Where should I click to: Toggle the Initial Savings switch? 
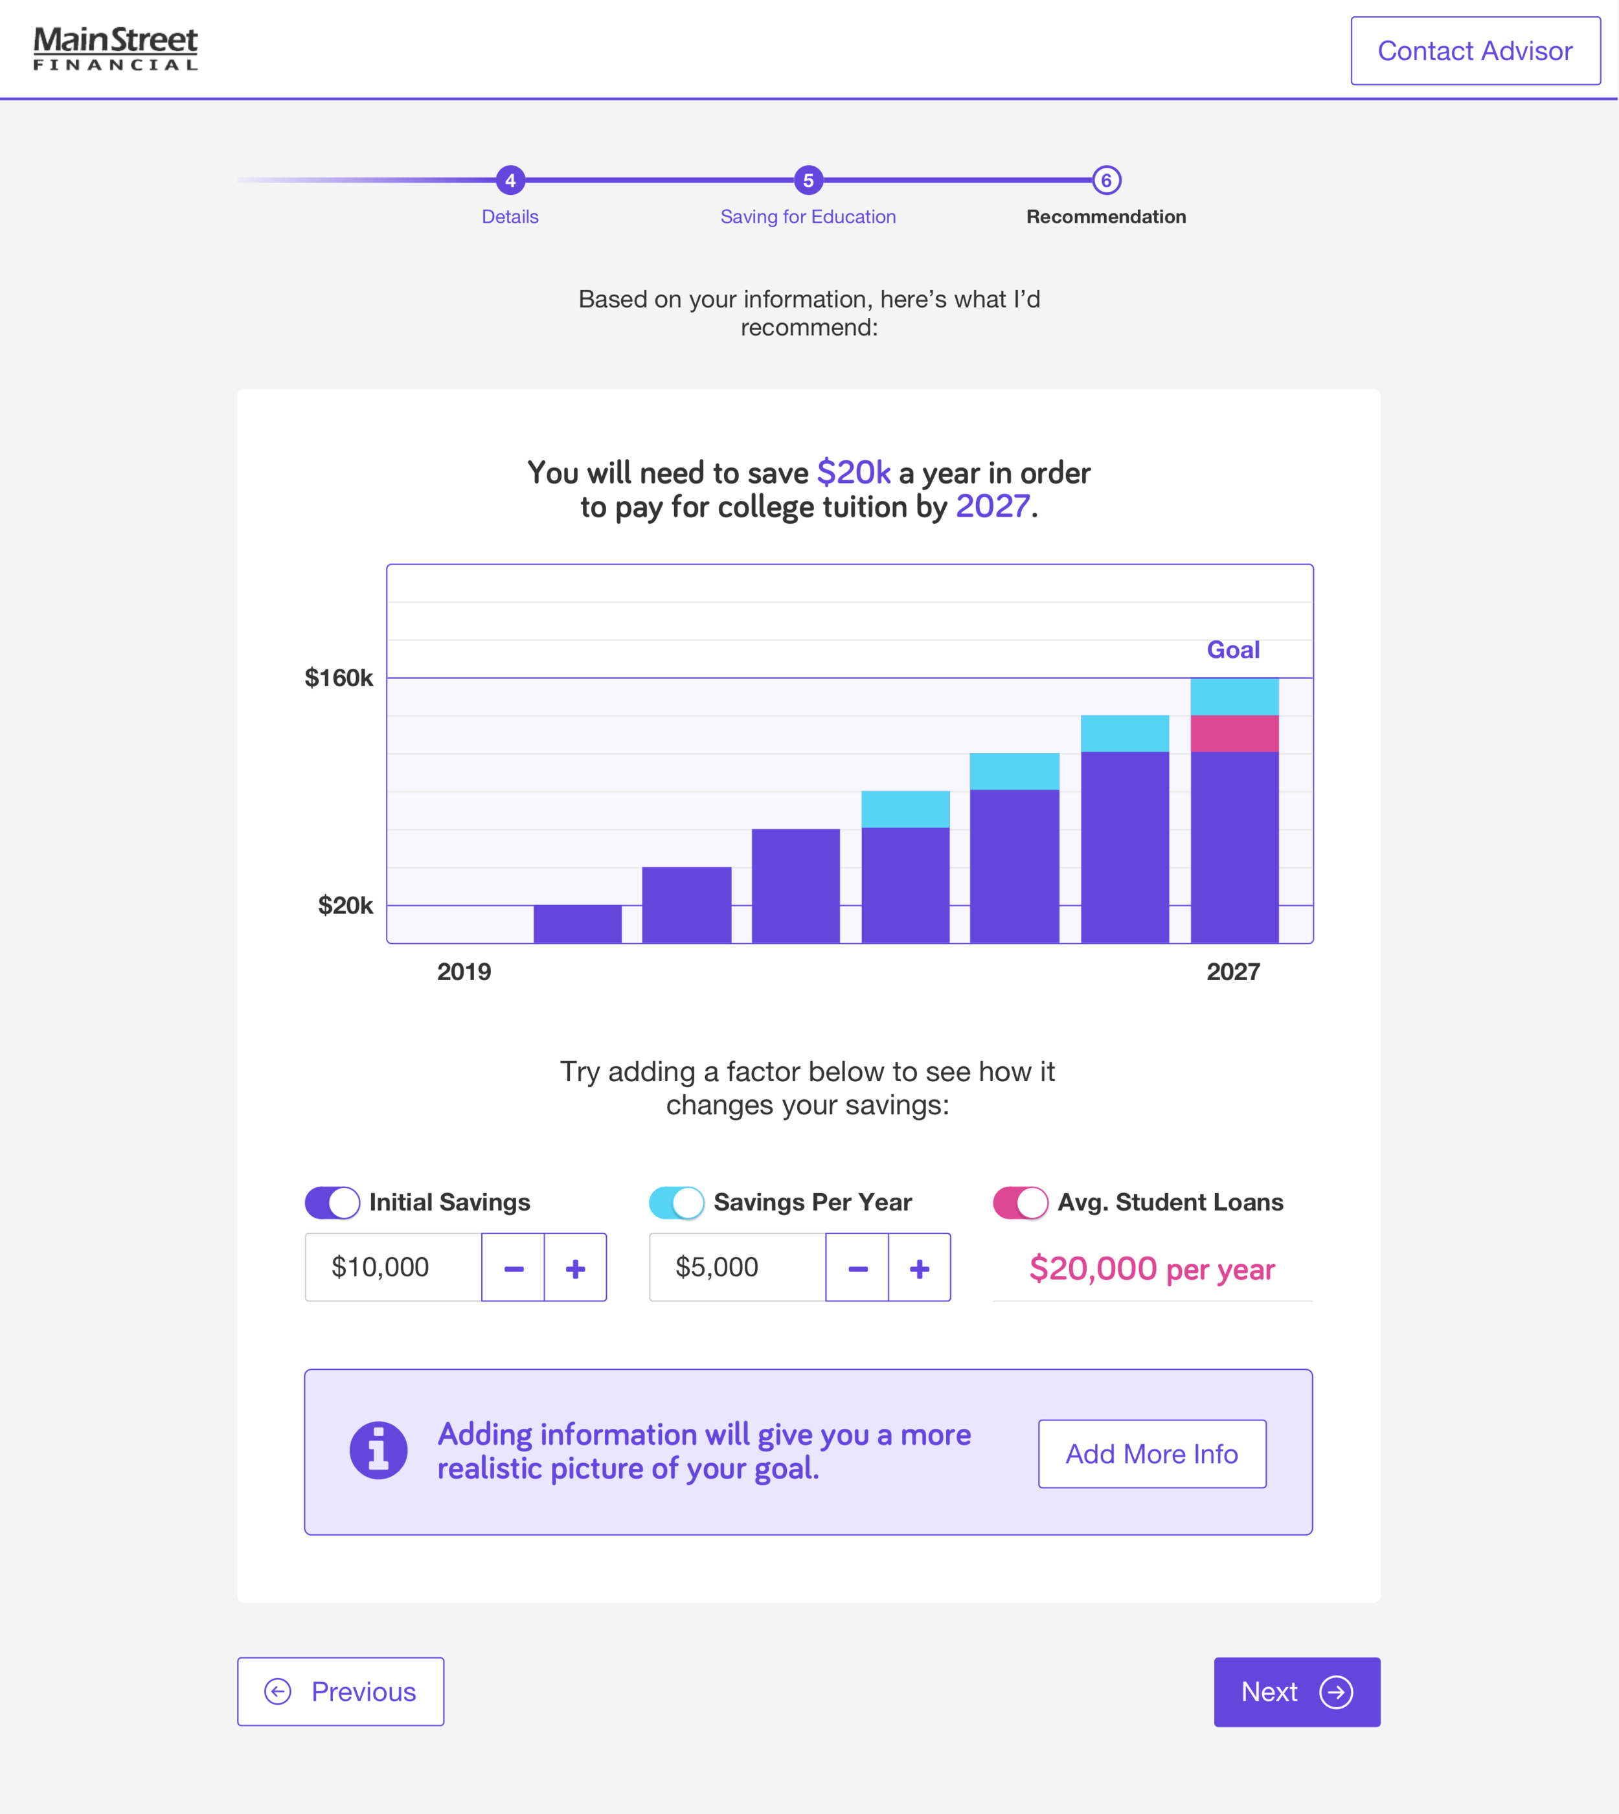click(332, 1203)
